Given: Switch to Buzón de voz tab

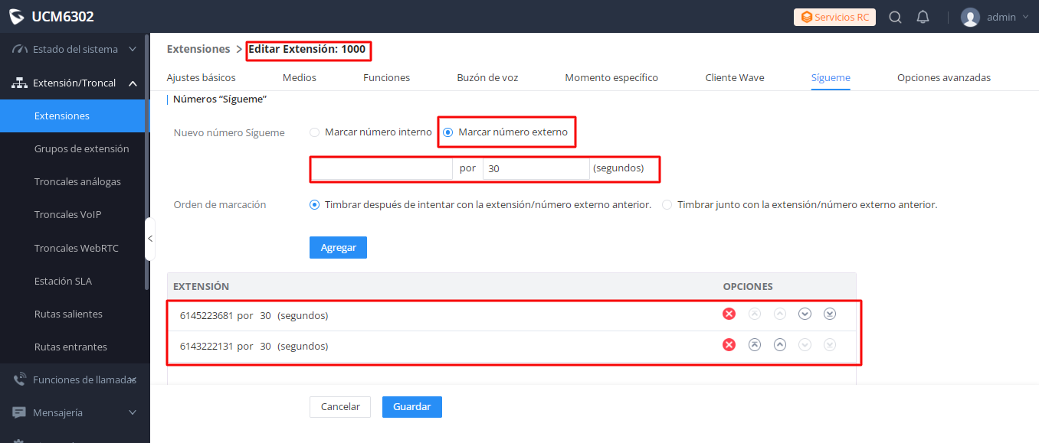Looking at the screenshot, I should 487,77.
